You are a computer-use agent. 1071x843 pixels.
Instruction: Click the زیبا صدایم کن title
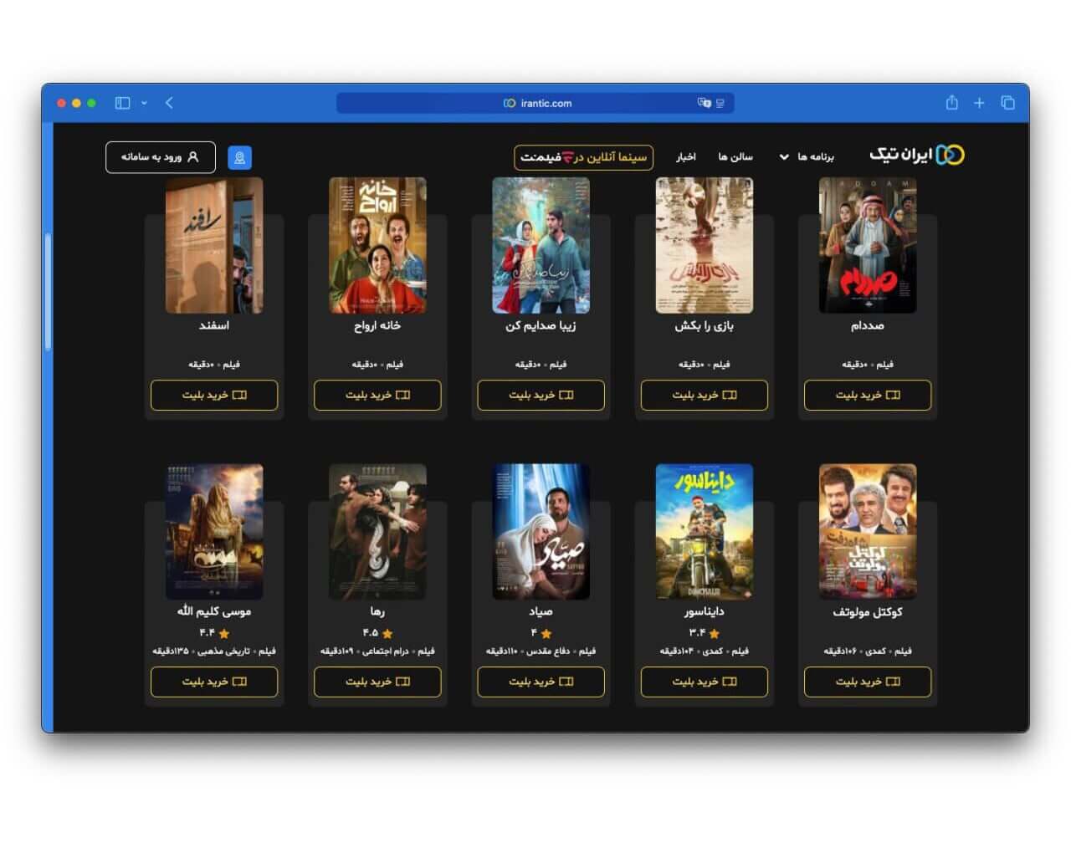(x=541, y=325)
